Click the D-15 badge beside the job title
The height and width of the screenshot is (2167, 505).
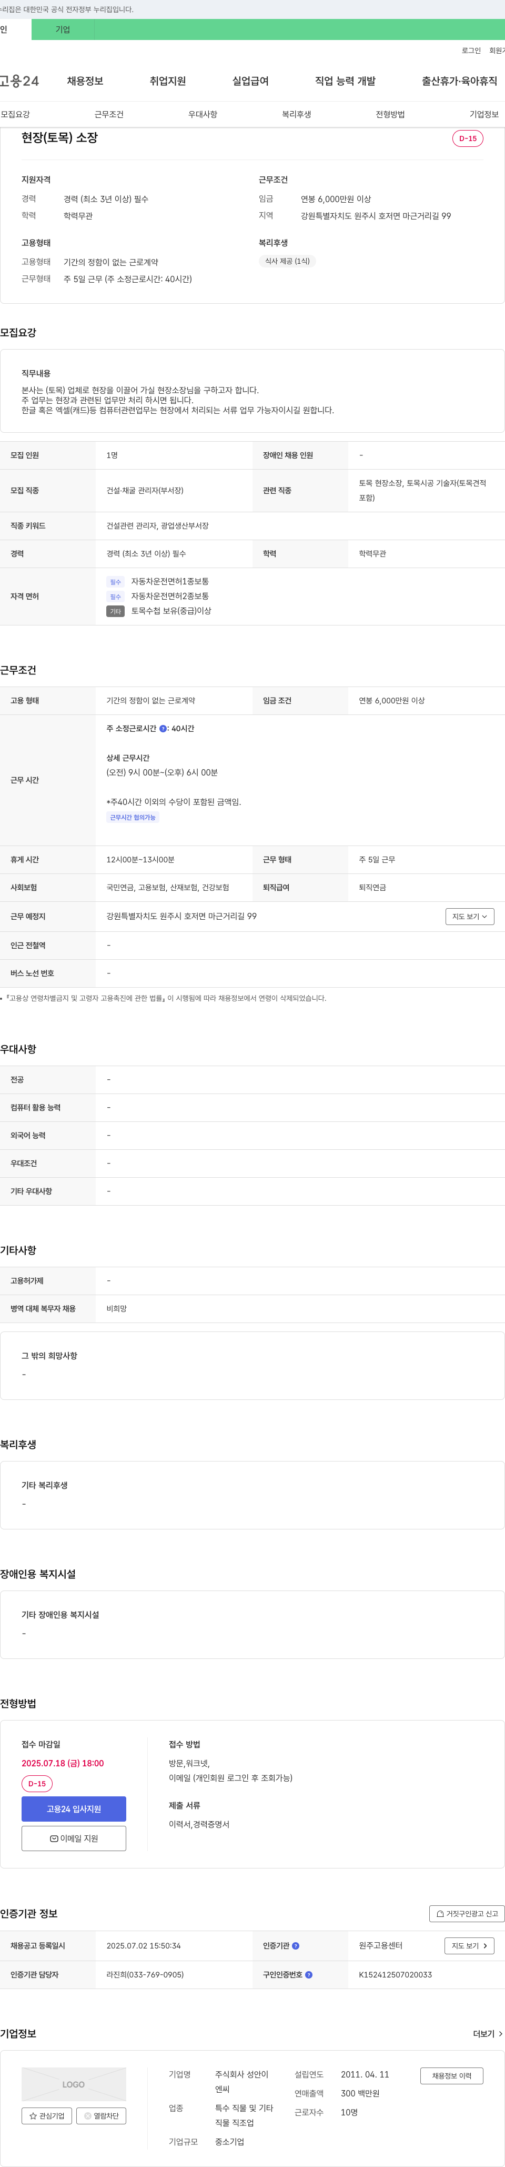click(467, 139)
